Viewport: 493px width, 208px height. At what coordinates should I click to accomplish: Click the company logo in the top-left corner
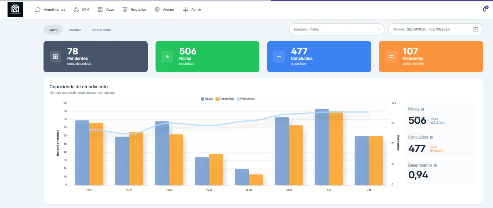(x=15, y=9)
